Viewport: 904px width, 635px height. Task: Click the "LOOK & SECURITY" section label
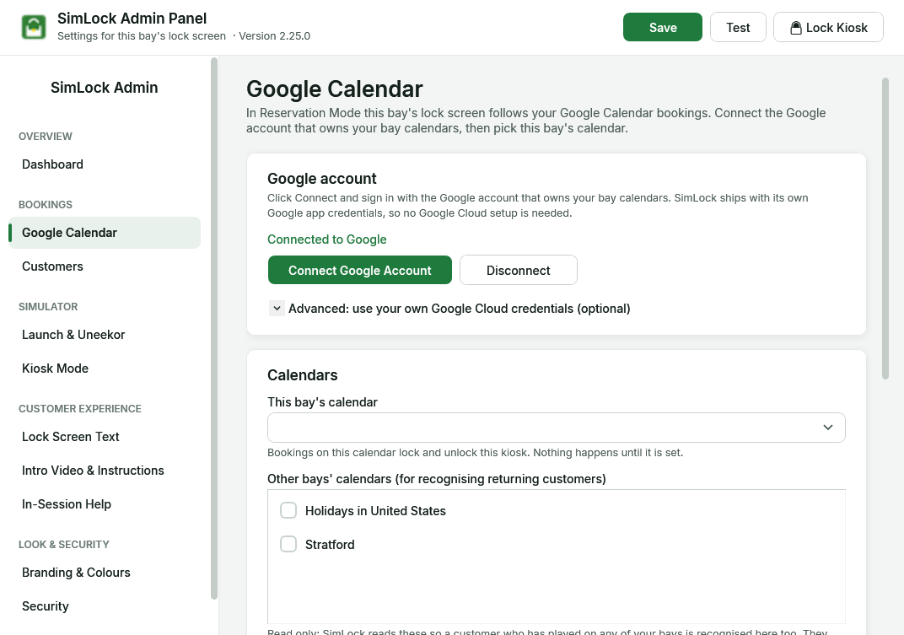(64, 545)
